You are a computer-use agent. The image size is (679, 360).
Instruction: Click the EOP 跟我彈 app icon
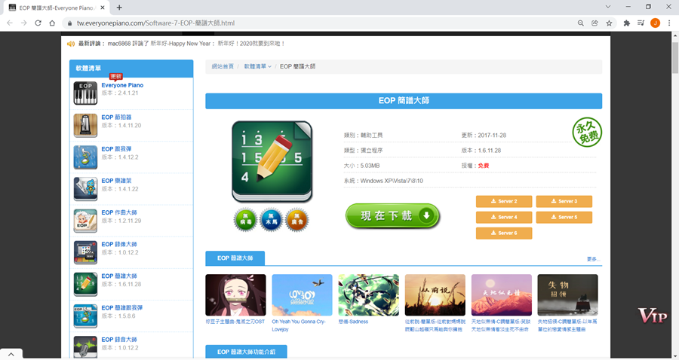(x=85, y=157)
